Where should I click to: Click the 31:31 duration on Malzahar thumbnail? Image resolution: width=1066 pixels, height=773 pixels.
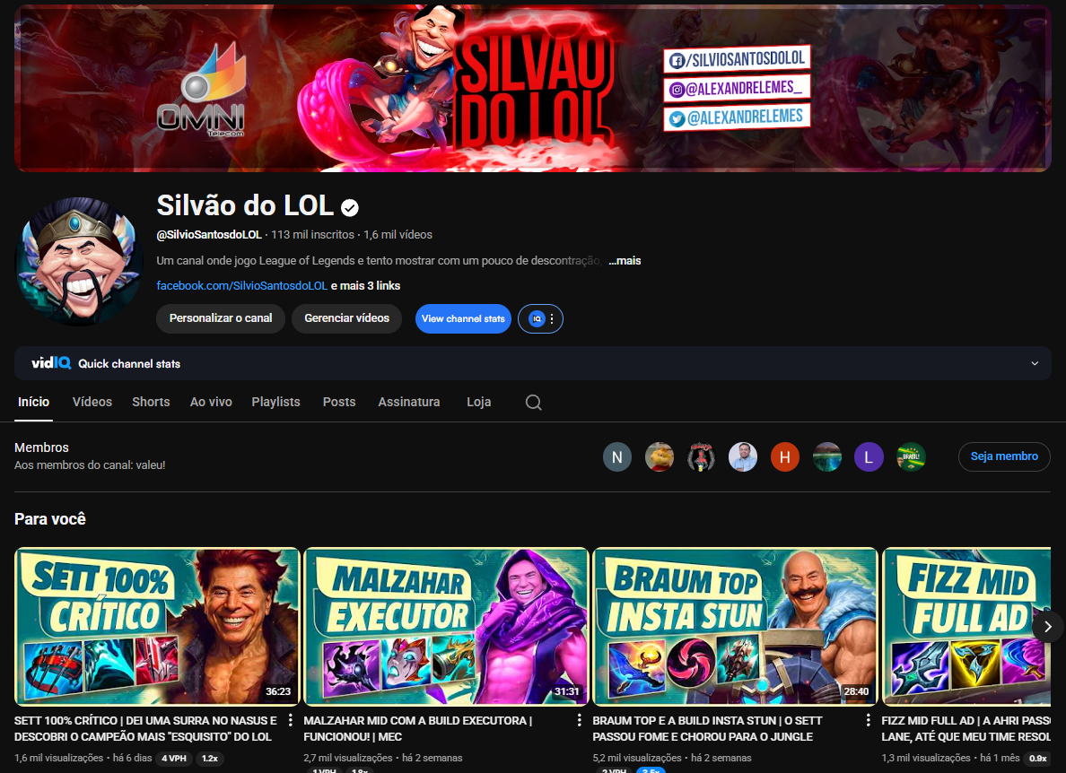pos(567,691)
